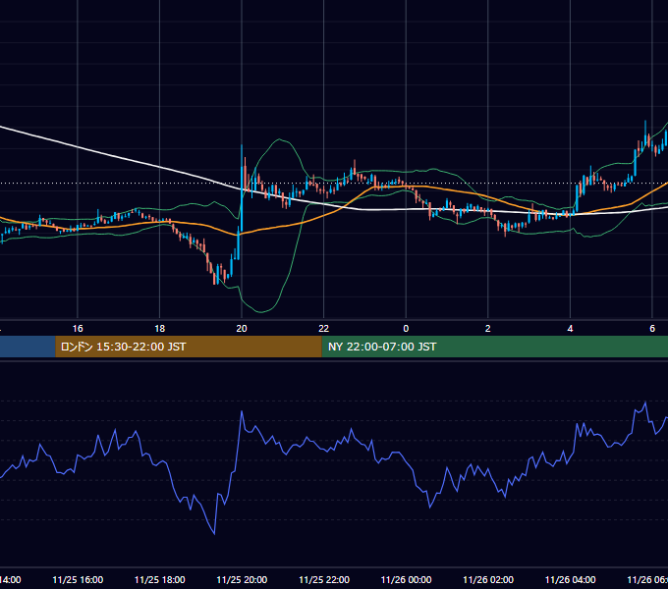
Task: Click the upper axis hour label 4
Action: coord(570,329)
